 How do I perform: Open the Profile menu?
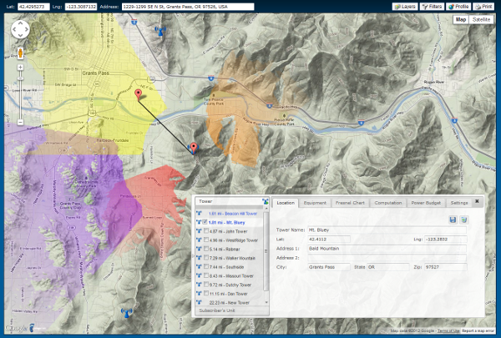pos(458,7)
